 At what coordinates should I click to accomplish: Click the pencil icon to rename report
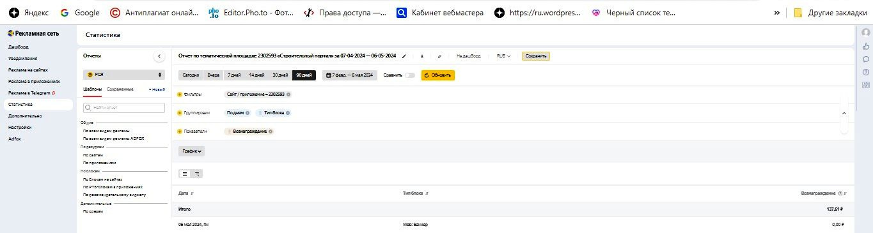404,56
